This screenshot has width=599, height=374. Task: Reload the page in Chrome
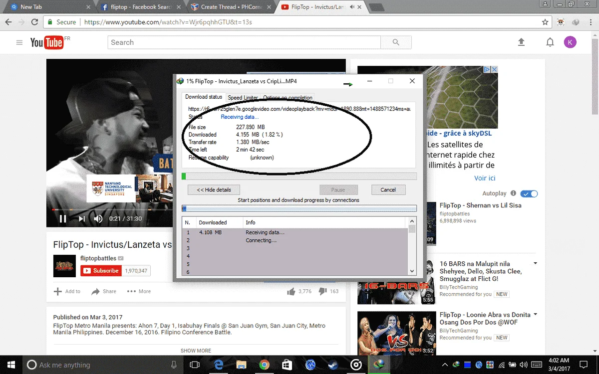(x=34, y=22)
